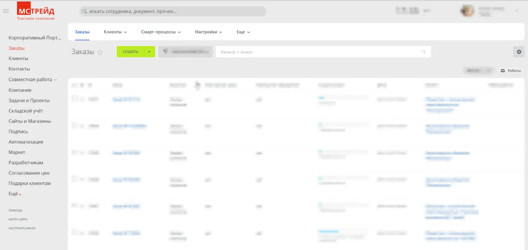The height and width of the screenshot is (250, 528).
Task: Switch to the Заказы top tab
Action: 82,32
